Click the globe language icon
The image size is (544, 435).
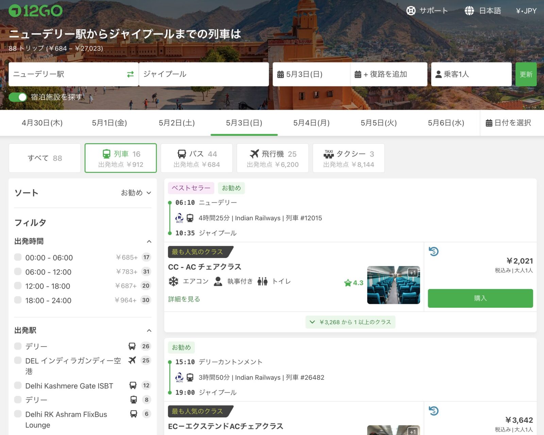[x=469, y=11]
